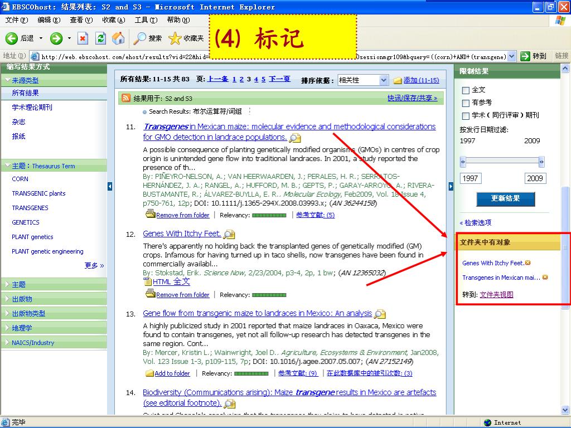Check 学术(同行评审)期刊 checkbox
Image resolution: width=571 pixels, height=428 pixels.
[466, 116]
